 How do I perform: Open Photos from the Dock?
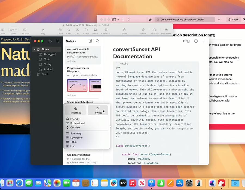tap(57, 183)
